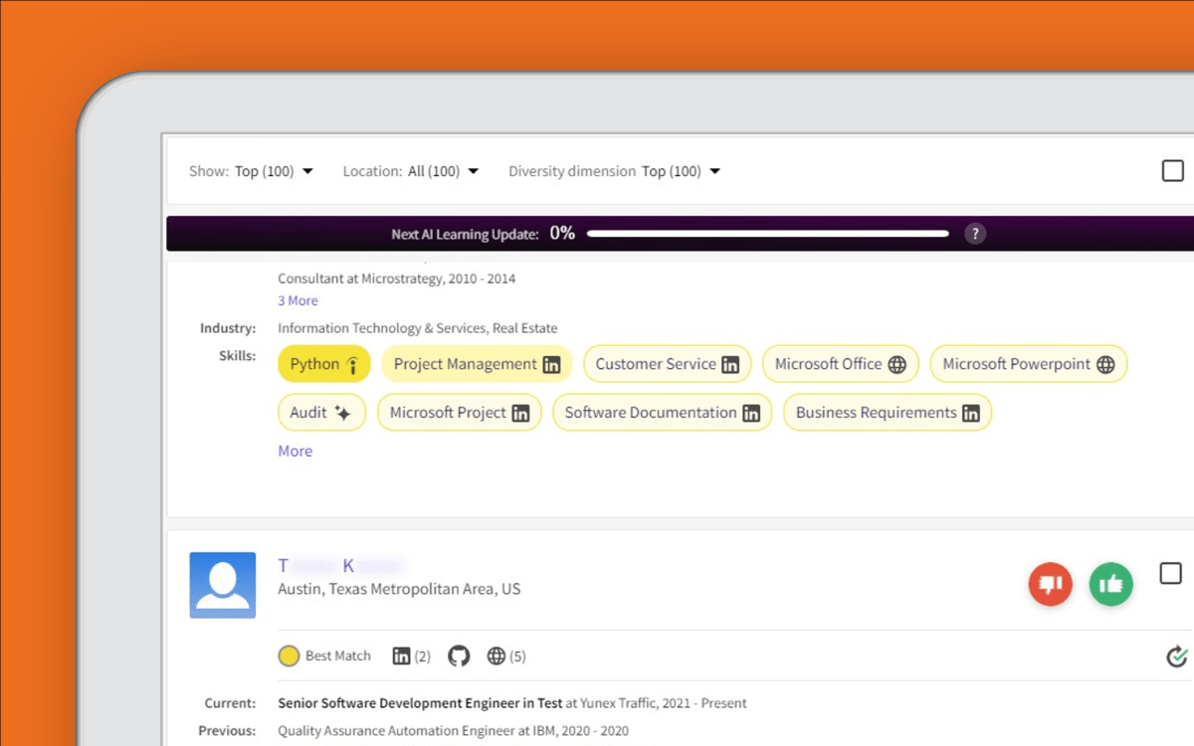Select the Project Management skill tag
The width and height of the screenshot is (1194, 746).
click(477, 364)
